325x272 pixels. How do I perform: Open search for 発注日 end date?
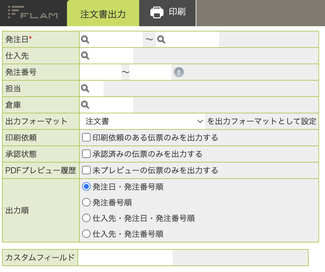(x=161, y=39)
